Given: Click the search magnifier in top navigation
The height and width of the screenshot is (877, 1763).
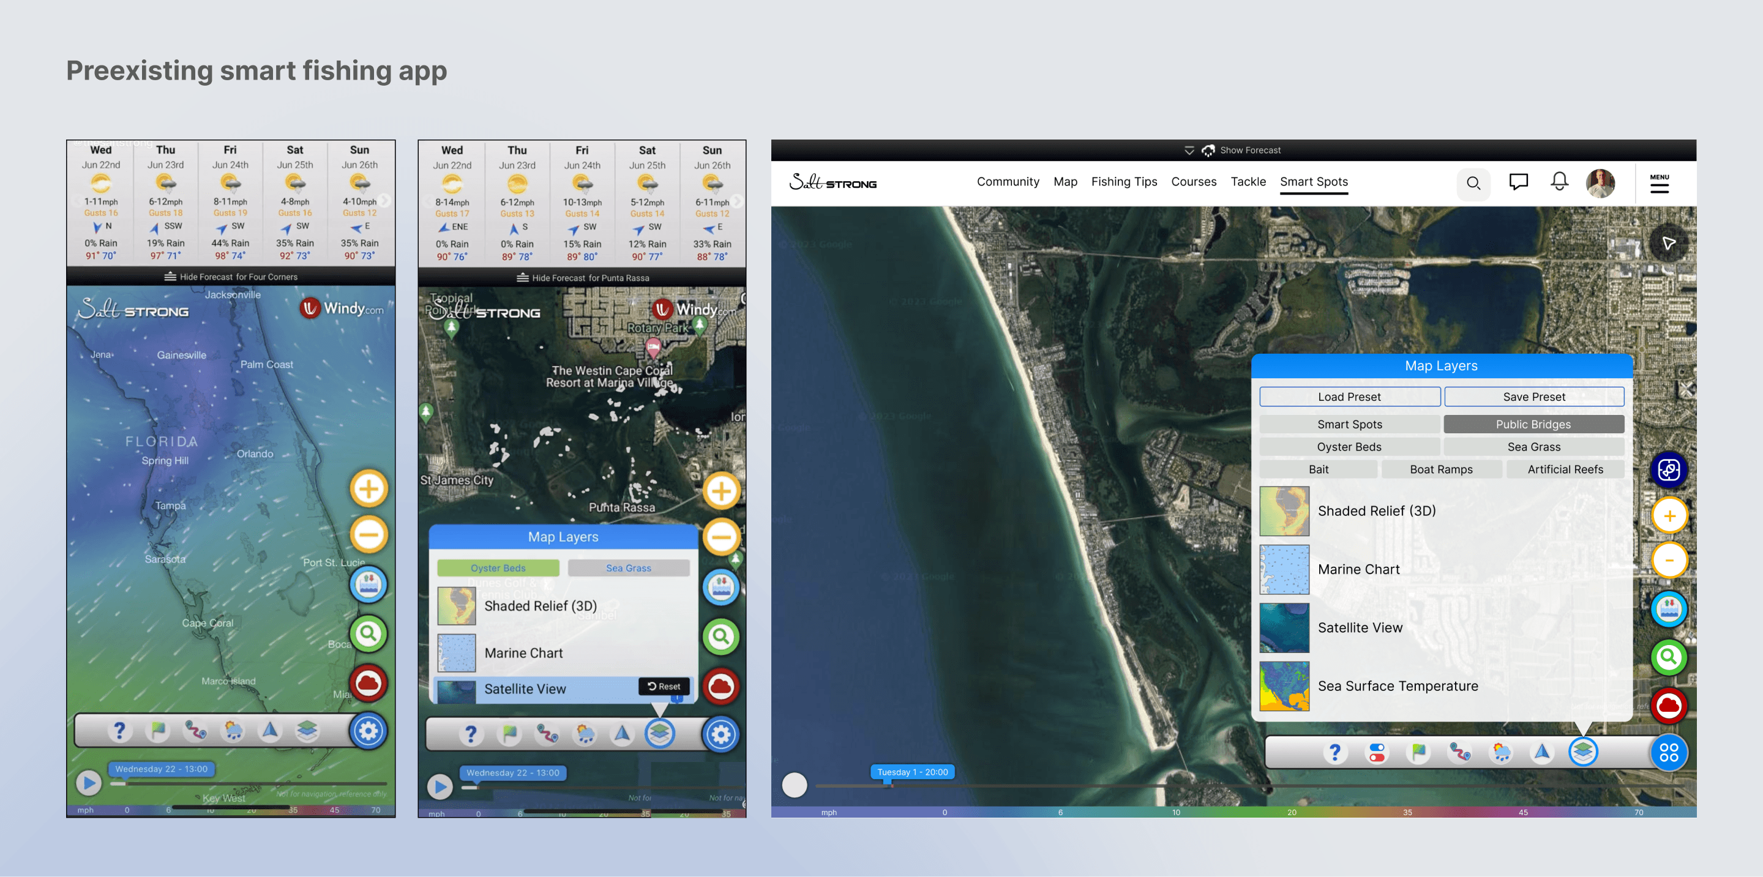Looking at the screenshot, I should click(1473, 184).
